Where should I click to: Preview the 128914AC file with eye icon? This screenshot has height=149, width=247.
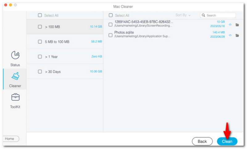point(230,25)
